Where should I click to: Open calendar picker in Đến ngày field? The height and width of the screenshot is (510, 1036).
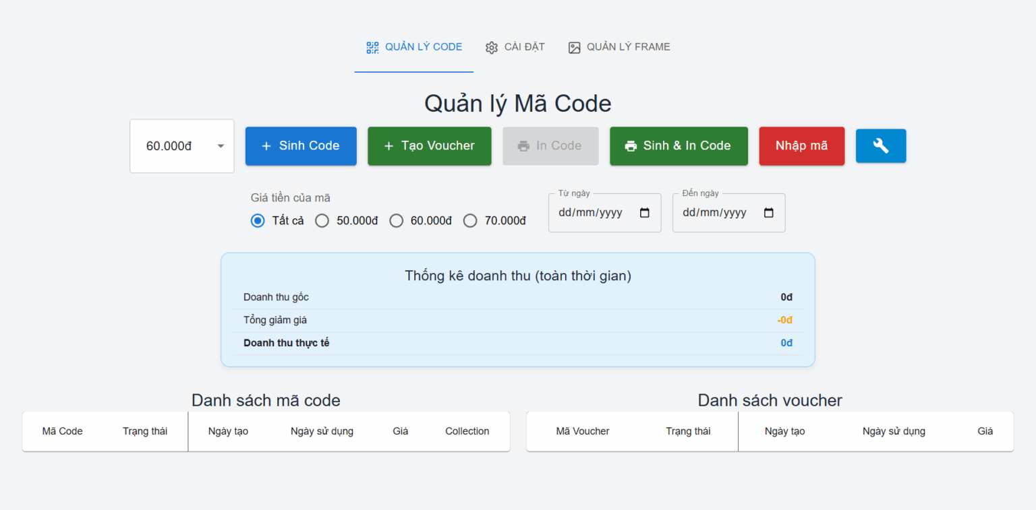pyautogui.click(x=768, y=213)
